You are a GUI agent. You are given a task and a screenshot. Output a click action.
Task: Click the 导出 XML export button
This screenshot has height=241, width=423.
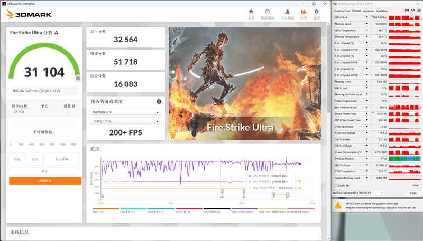[62, 159]
